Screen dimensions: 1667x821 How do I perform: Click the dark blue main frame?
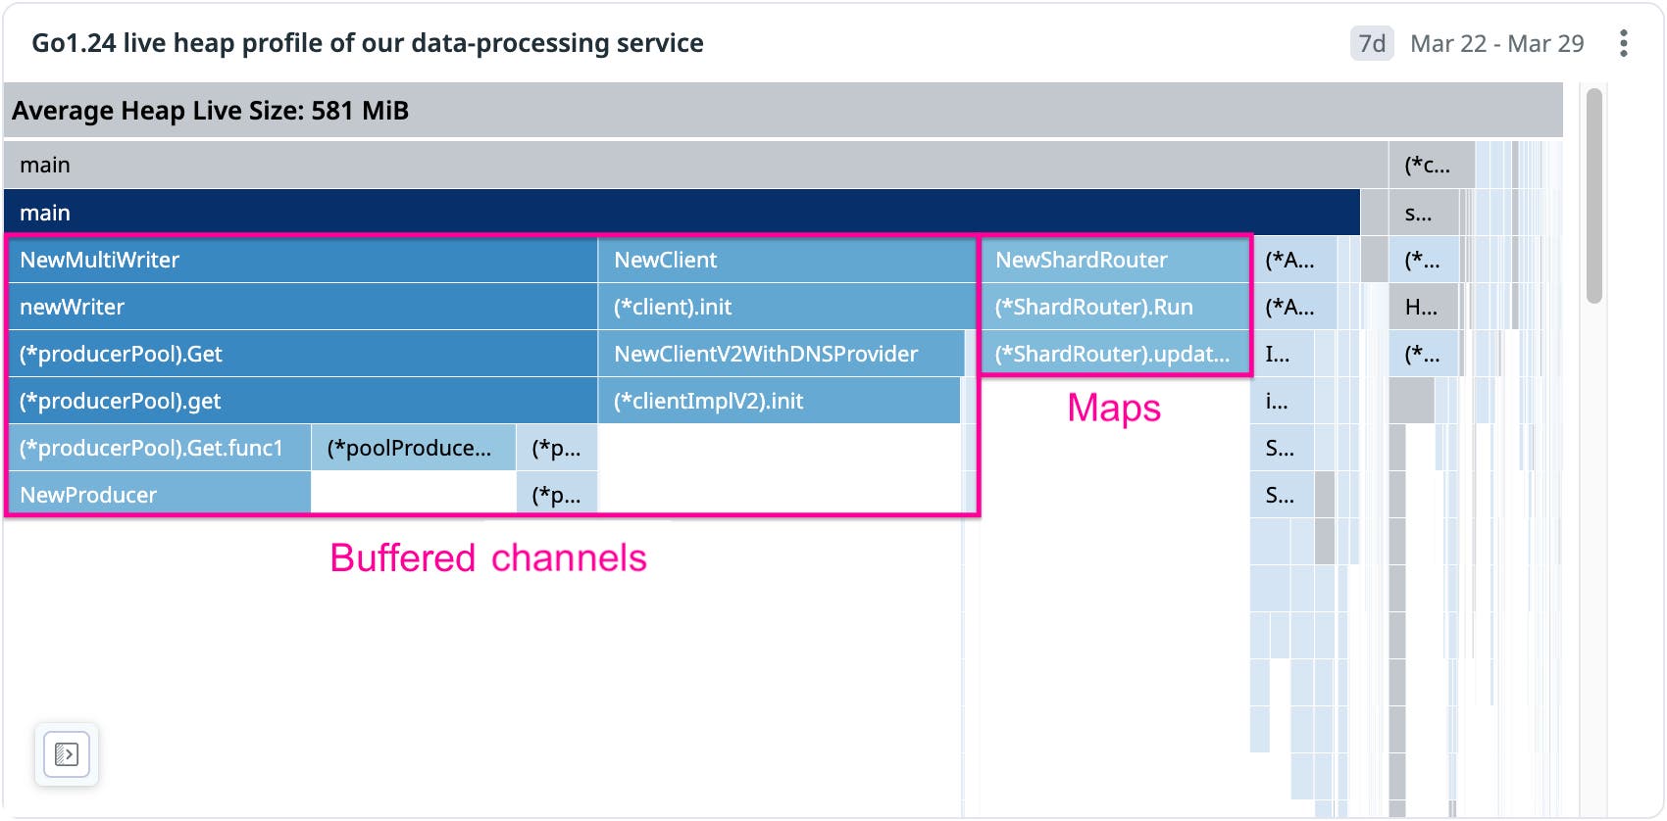682,213
